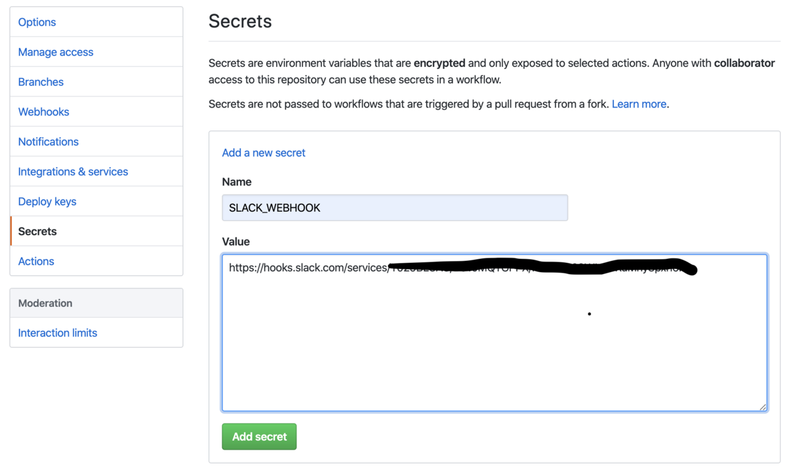The width and height of the screenshot is (787, 472).
Task: Open Branches settings in sidebar
Action: [x=41, y=82]
